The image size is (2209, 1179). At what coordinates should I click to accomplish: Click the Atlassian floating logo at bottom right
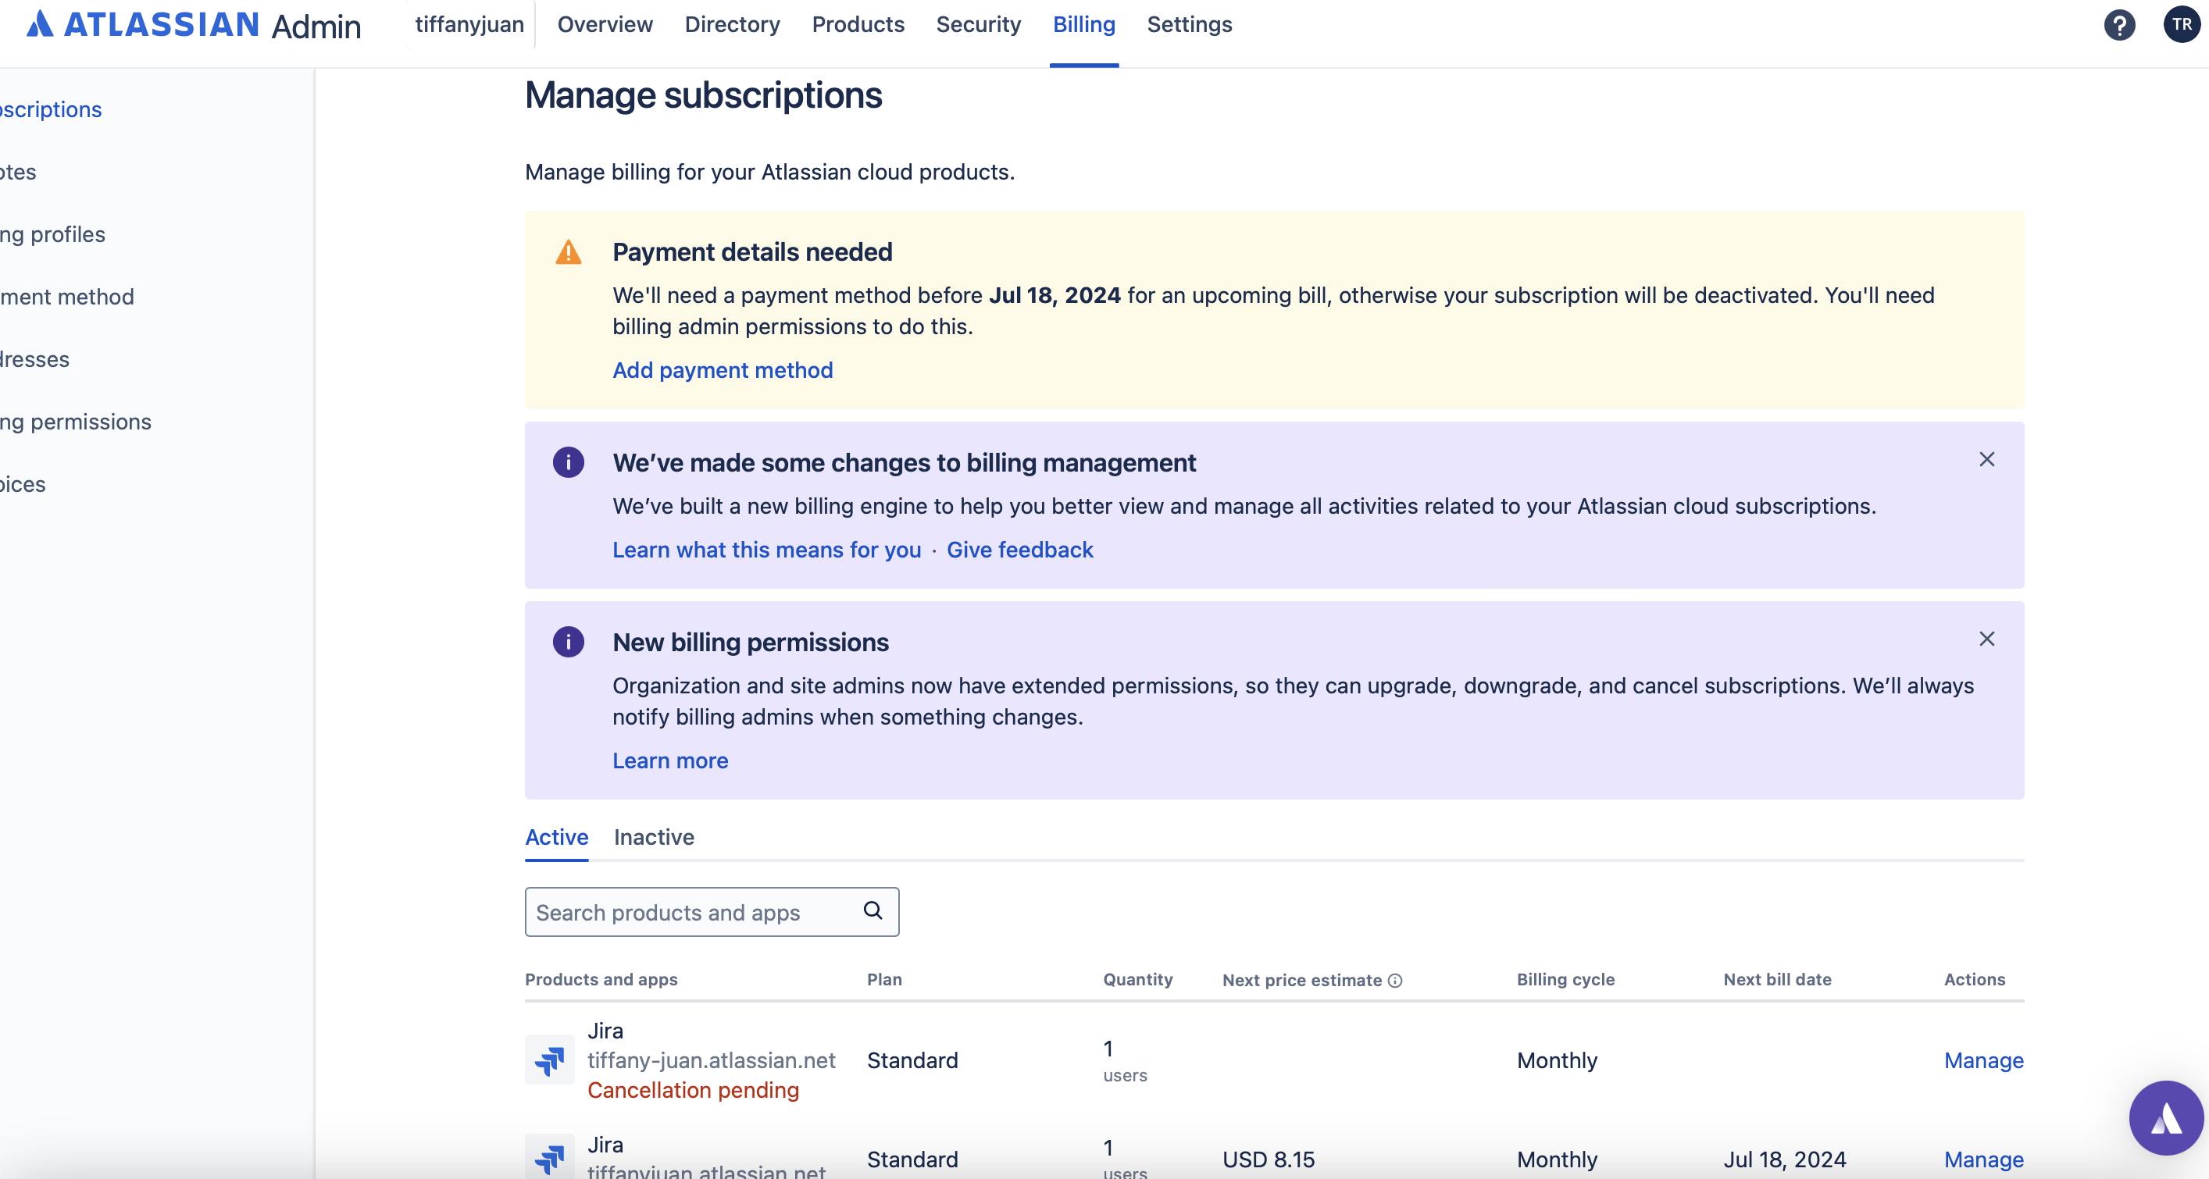coord(2165,1117)
